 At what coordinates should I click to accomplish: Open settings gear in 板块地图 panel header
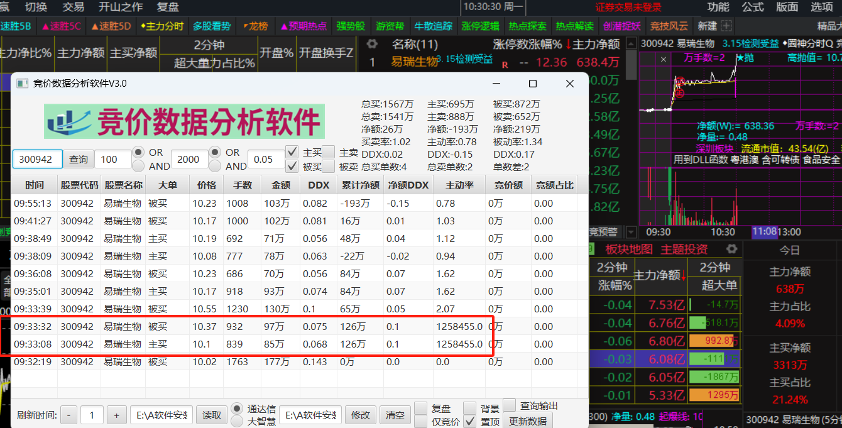[731, 249]
